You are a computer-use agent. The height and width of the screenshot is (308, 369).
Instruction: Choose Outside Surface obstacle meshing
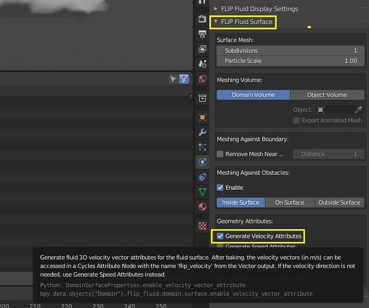tap(339, 203)
